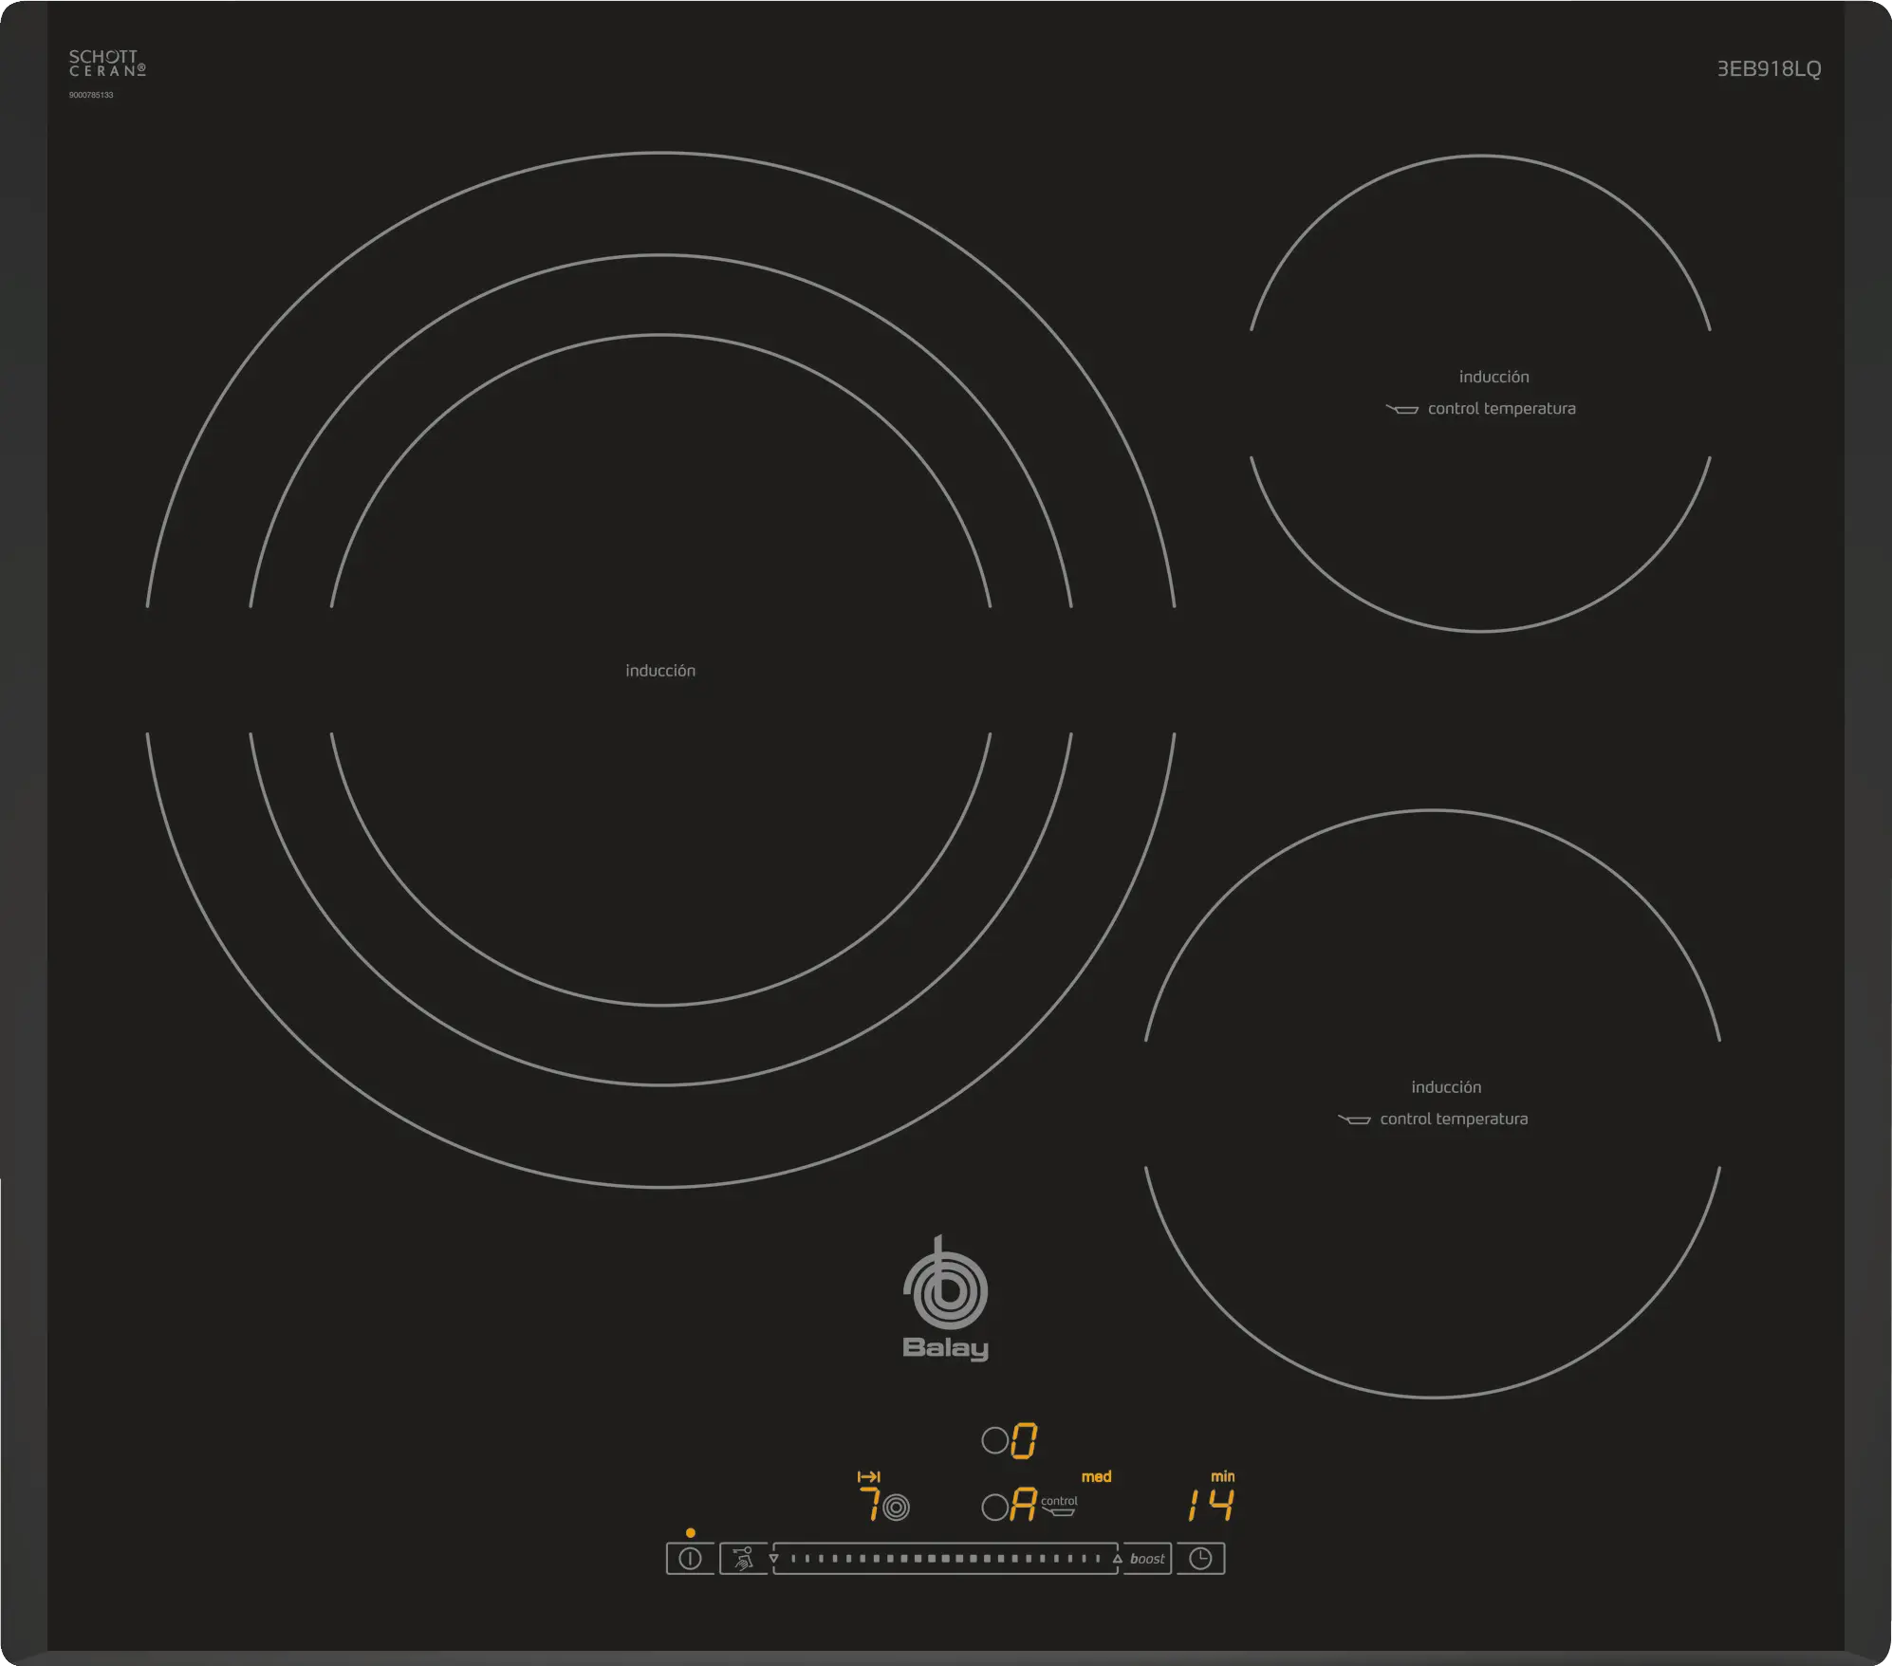Screen dimensions: 1892x1666
Task: Select the triple-ring zone icon next to 7
Action: click(896, 1507)
